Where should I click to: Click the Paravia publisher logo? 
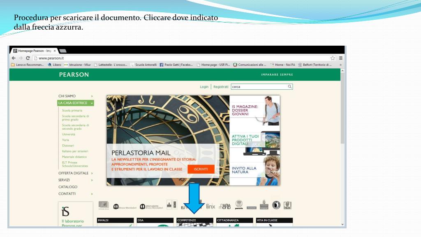[x=239, y=205]
